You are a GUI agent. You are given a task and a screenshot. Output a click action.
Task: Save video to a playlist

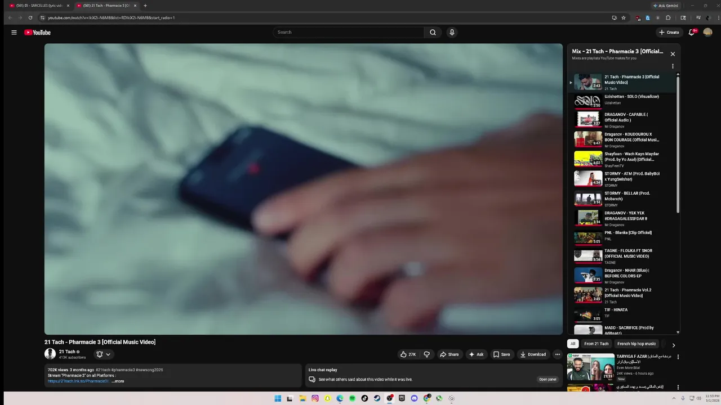(x=501, y=354)
